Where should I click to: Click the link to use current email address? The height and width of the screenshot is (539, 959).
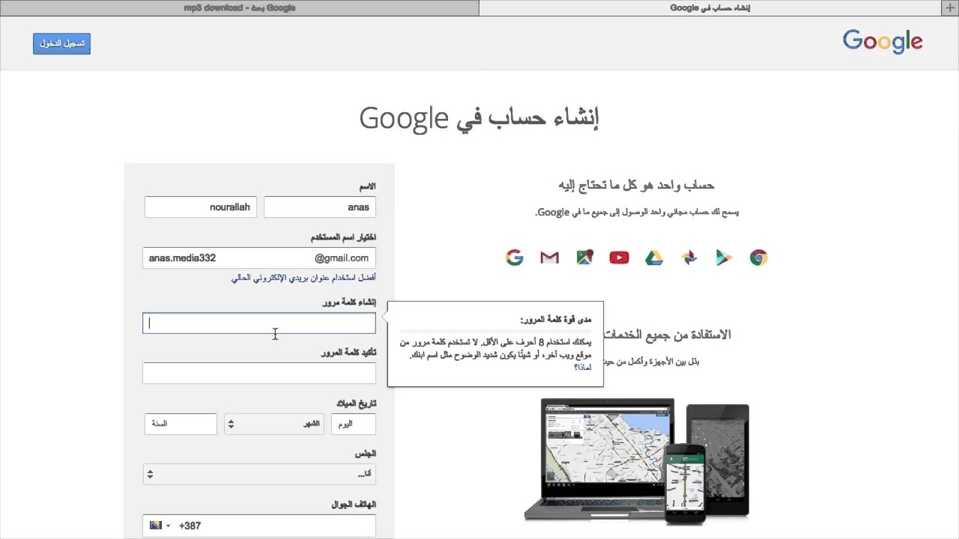click(303, 278)
